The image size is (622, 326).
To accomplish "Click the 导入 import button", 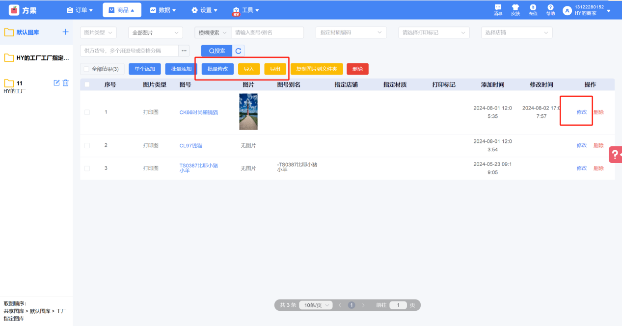I will (249, 69).
